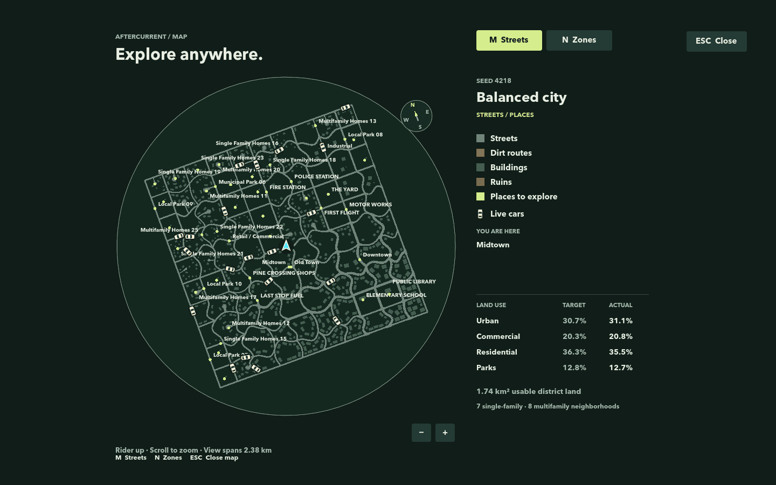Image resolution: width=776 pixels, height=485 pixels.
Task: Click the blue player arrow marker in Midtown
Action: pyautogui.click(x=286, y=246)
